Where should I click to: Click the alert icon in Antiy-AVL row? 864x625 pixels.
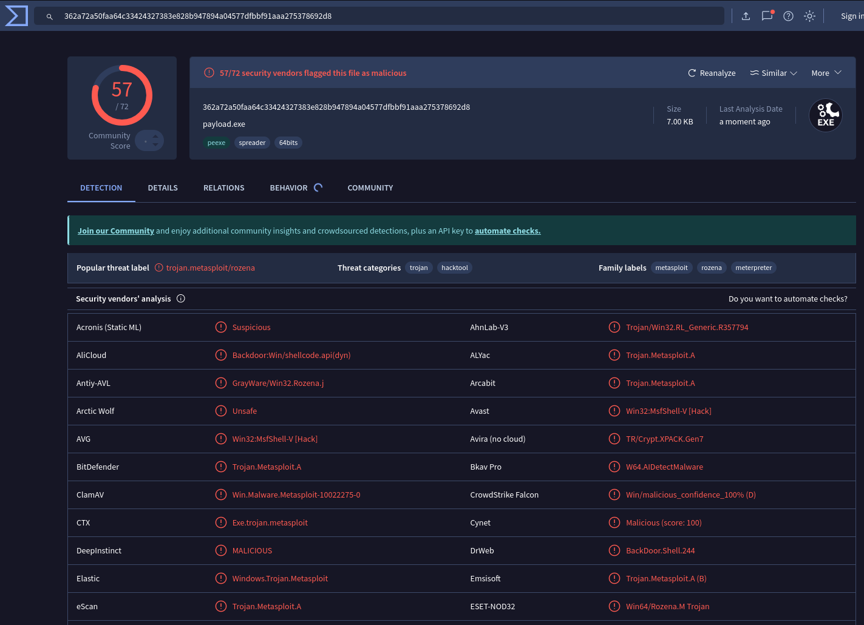(x=221, y=383)
